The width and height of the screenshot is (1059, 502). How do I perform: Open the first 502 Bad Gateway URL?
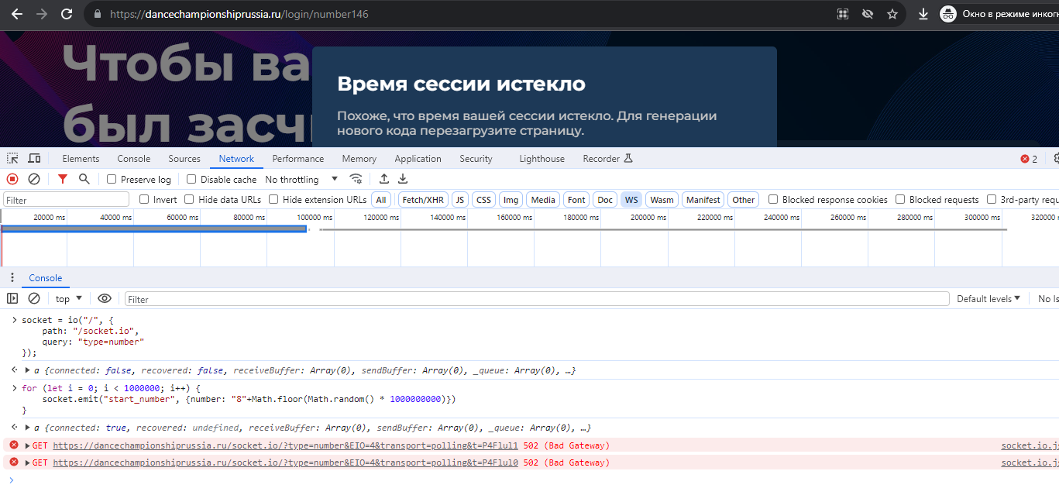tap(285, 445)
